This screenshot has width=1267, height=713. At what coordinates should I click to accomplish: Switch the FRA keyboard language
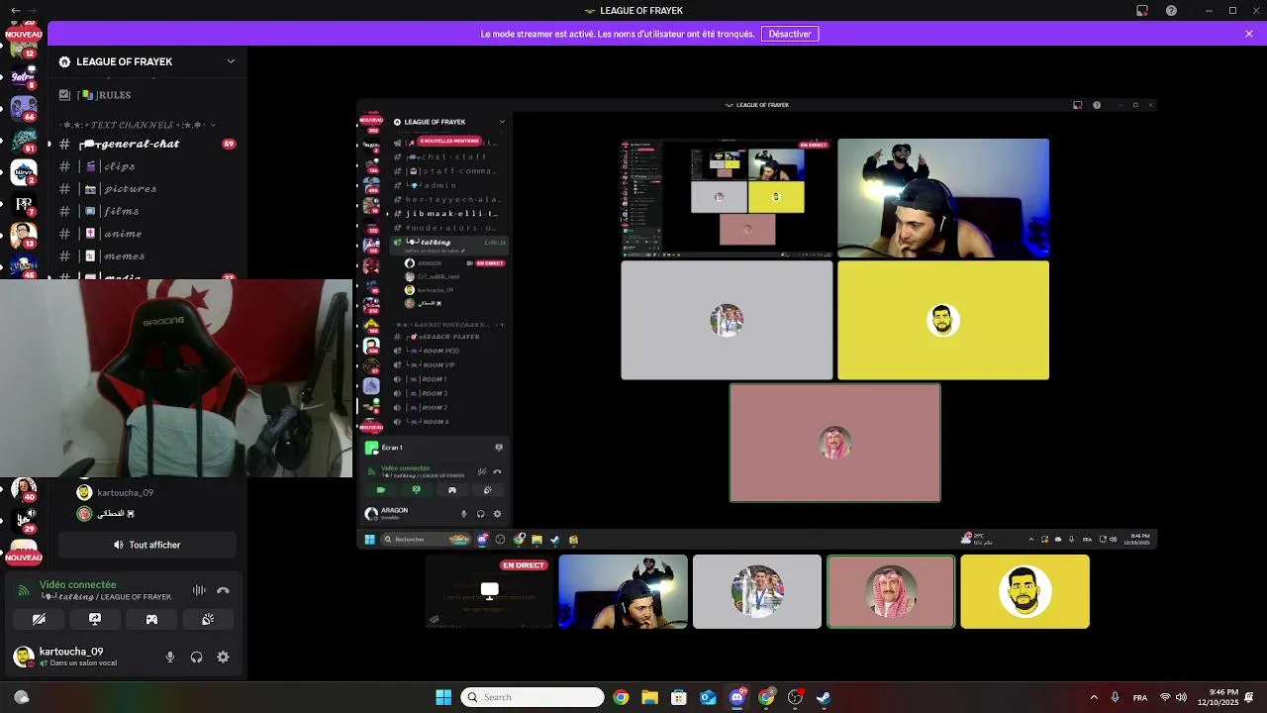click(x=1140, y=697)
